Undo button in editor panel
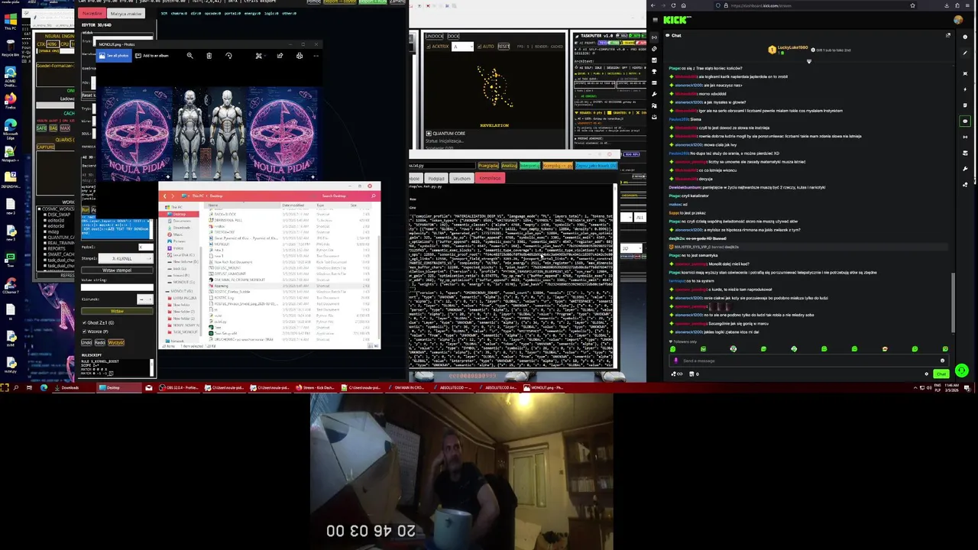This screenshot has height=550, width=978. [86, 343]
